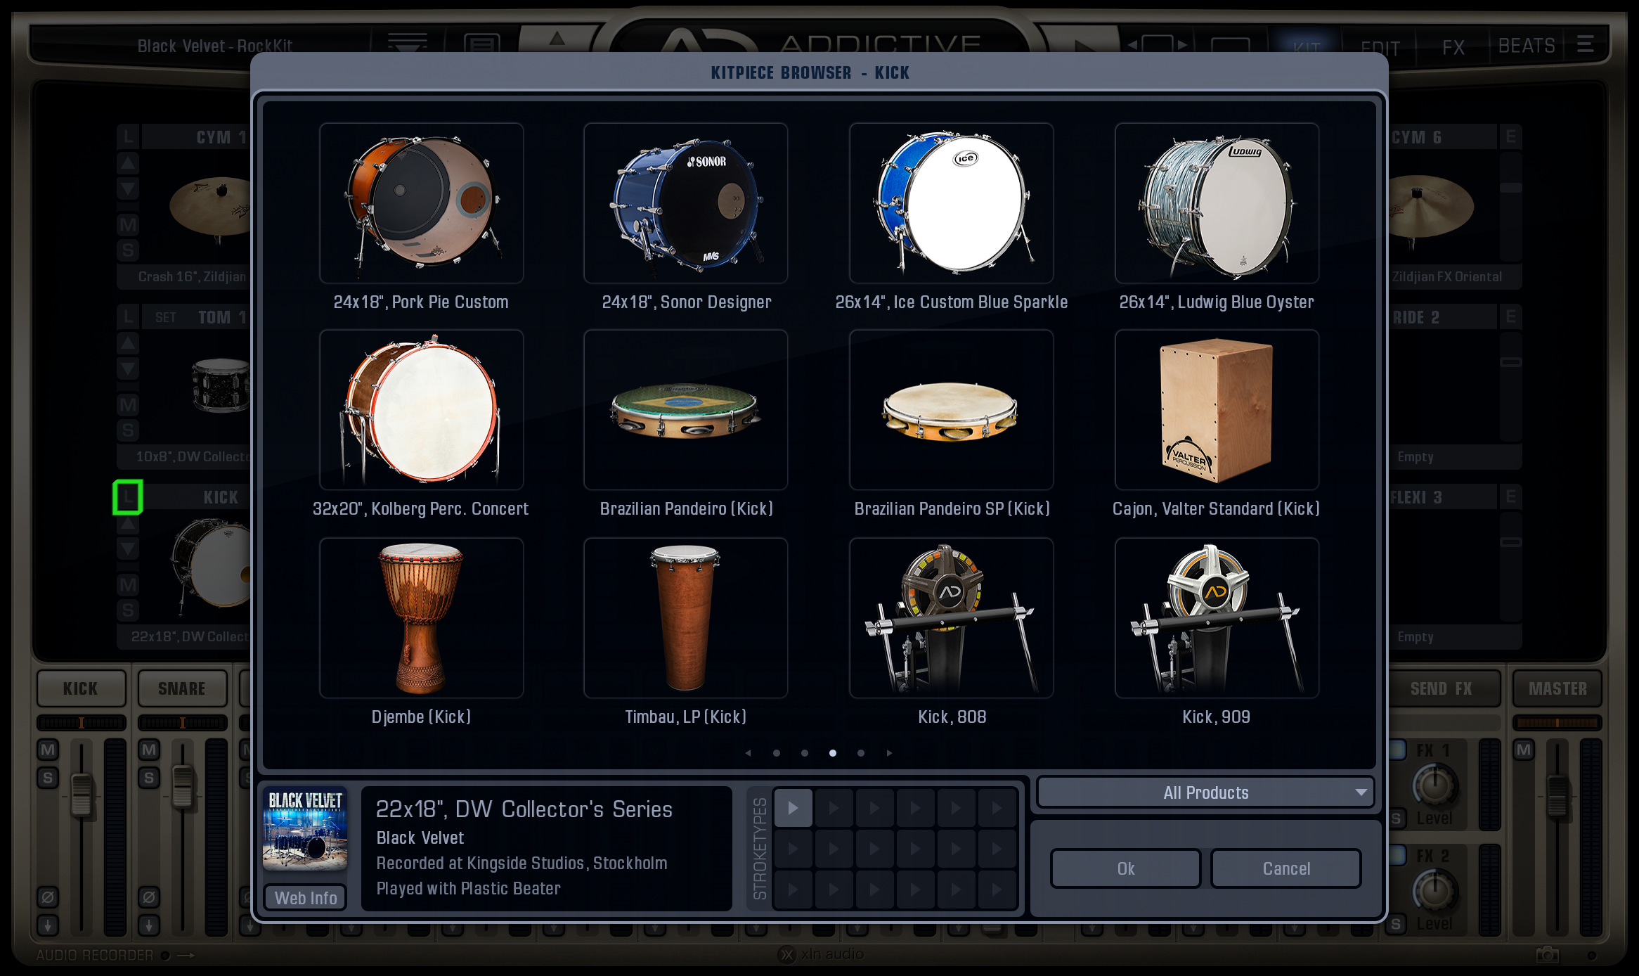Click the Black Velvet product cover image
1639x976 pixels.
point(305,829)
